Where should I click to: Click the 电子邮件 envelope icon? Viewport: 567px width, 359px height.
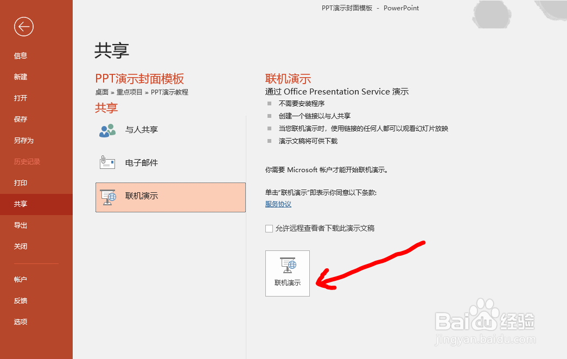pos(107,162)
